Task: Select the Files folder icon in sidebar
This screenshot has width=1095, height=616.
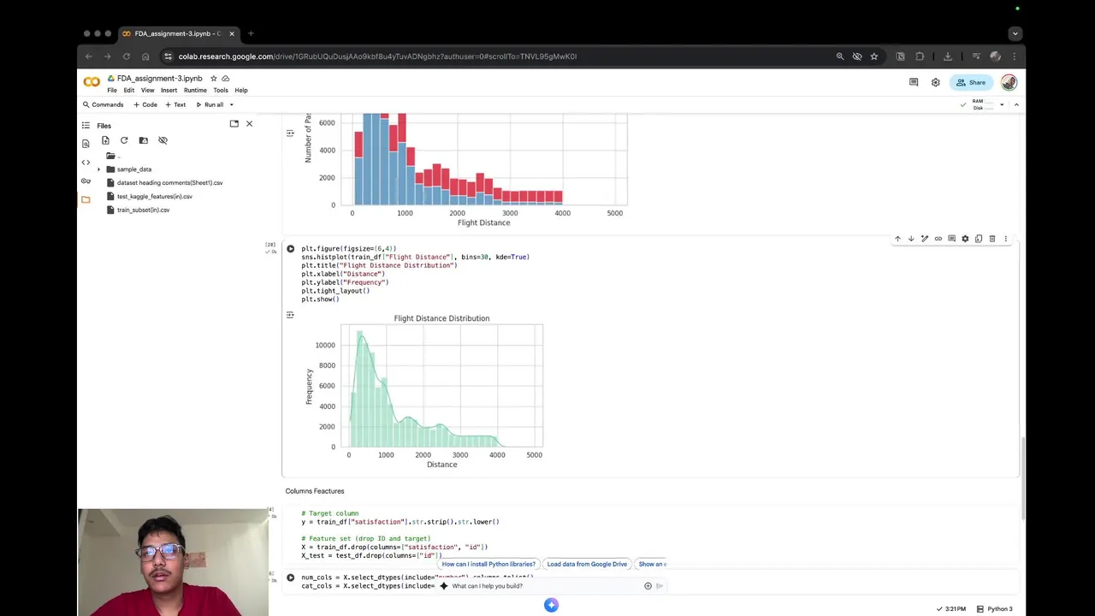Action: coord(86,200)
